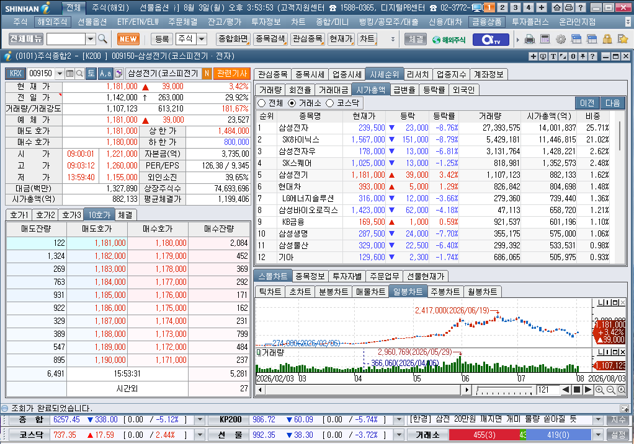The image size is (634, 444).
Task: Zoom in the chart with the plus magnifier
Action: click(600, 390)
